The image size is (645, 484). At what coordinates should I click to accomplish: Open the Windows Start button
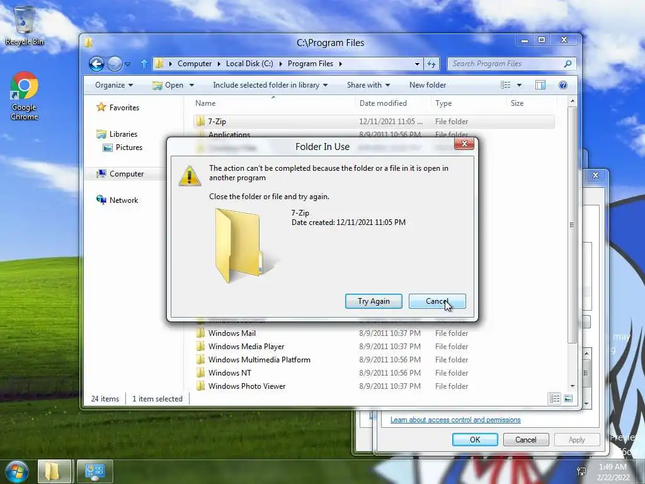pos(16,471)
